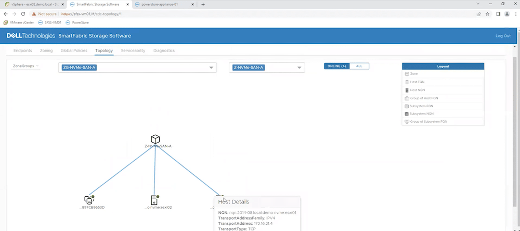Close the powerstore-appliance-01 browser tab
The height and width of the screenshot is (231, 520).
(193, 4)
